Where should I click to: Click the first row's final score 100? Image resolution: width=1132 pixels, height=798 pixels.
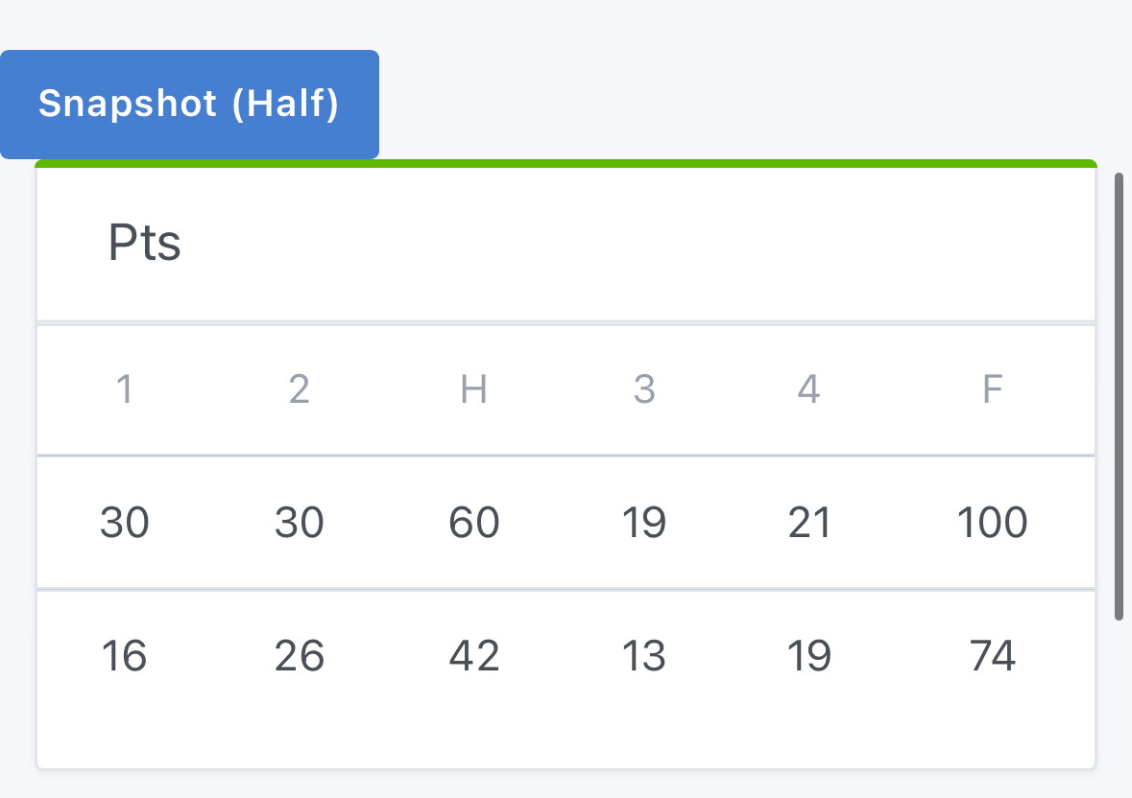pos(992,523)
